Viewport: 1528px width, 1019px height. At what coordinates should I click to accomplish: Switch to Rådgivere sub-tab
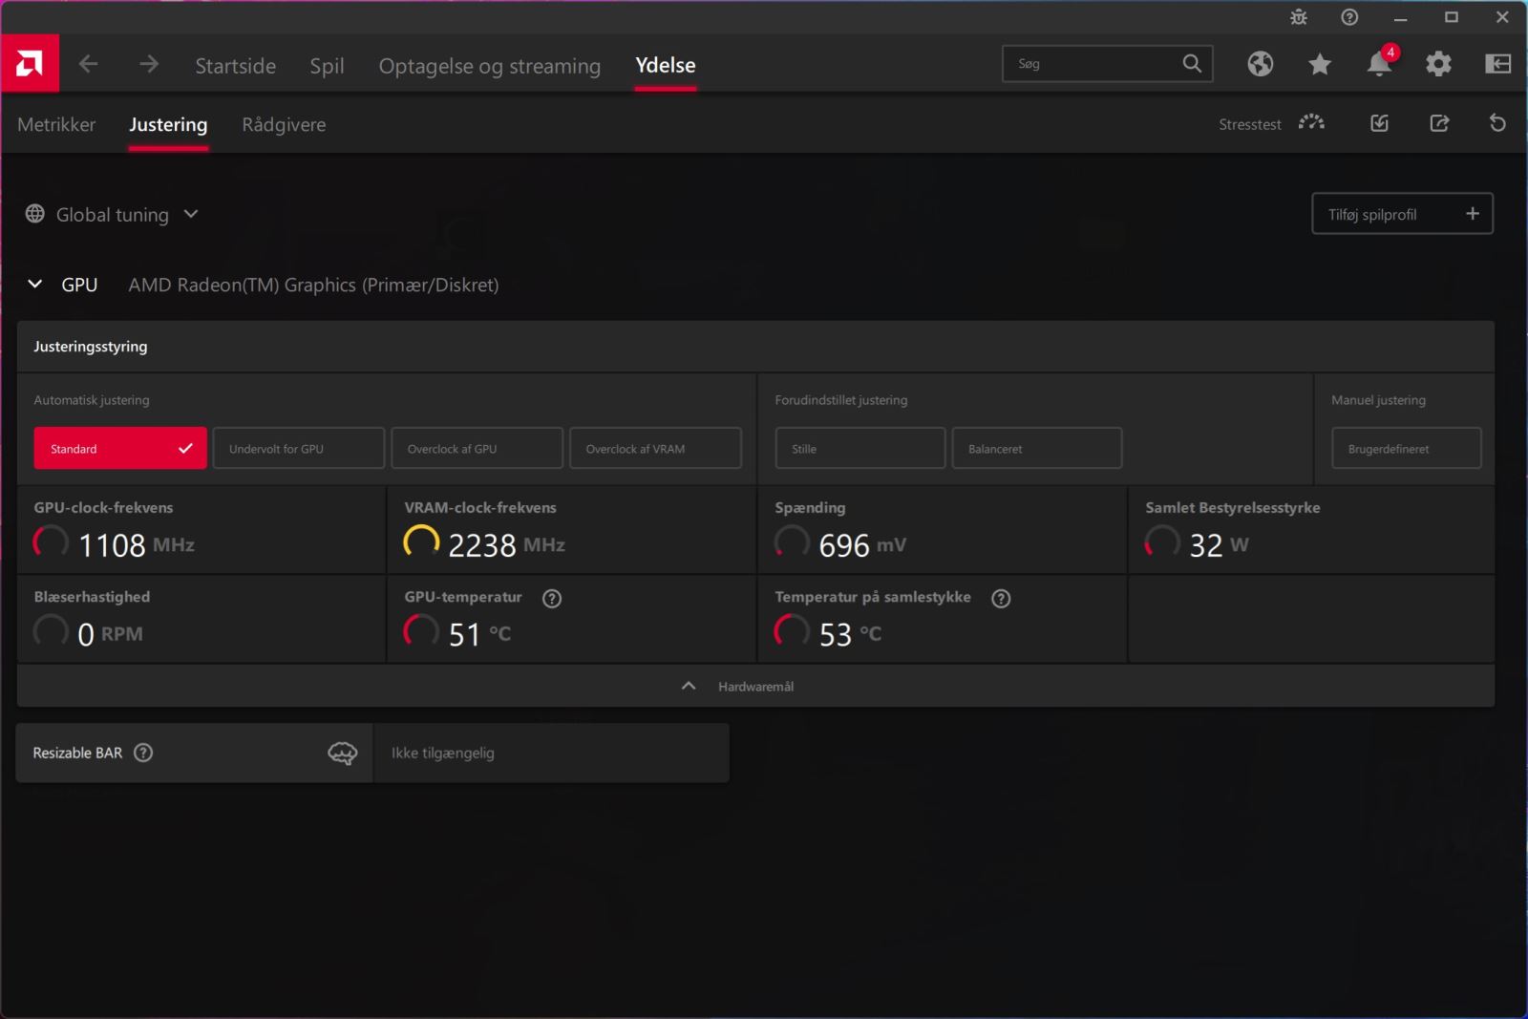click(x=284, y=124)
